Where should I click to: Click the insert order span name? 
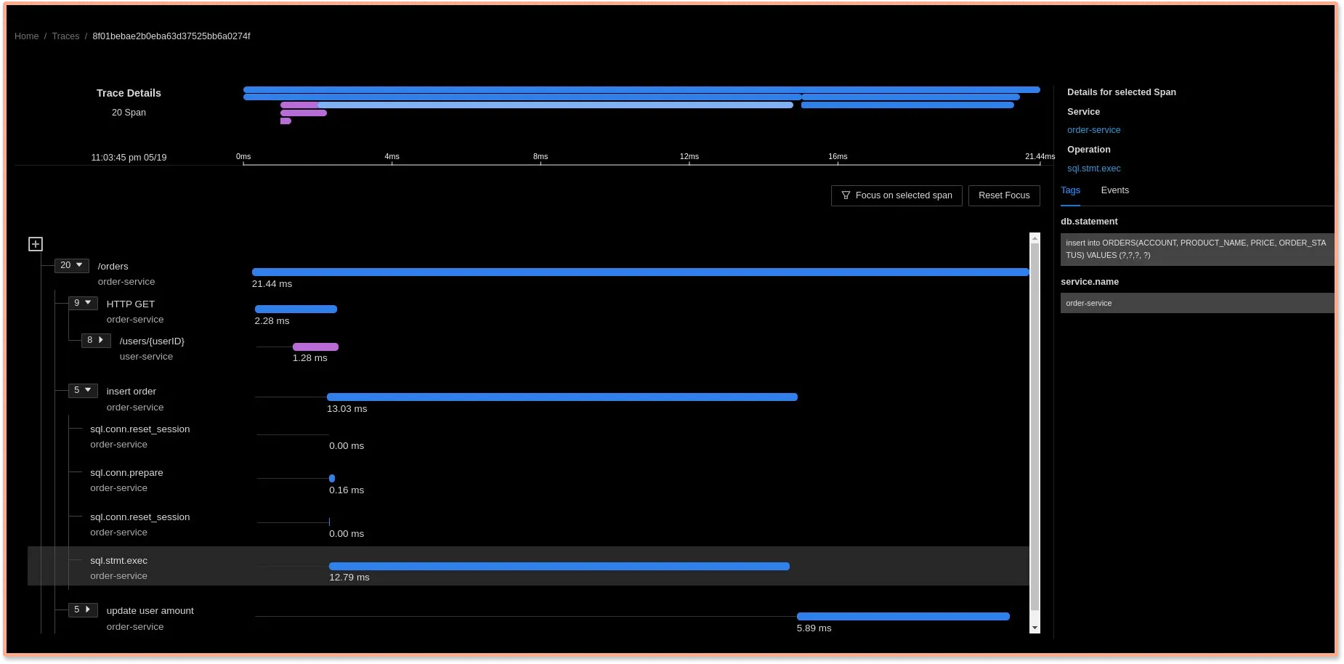[x=131, y=392]
